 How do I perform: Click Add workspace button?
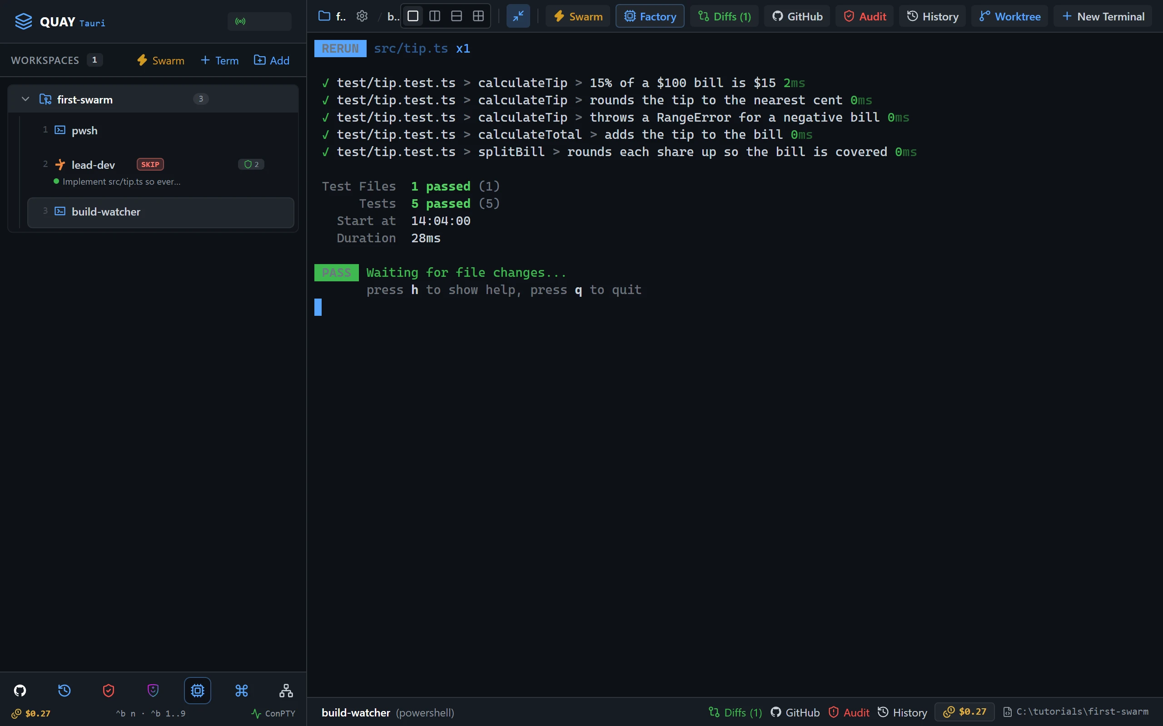pos(272,60)
